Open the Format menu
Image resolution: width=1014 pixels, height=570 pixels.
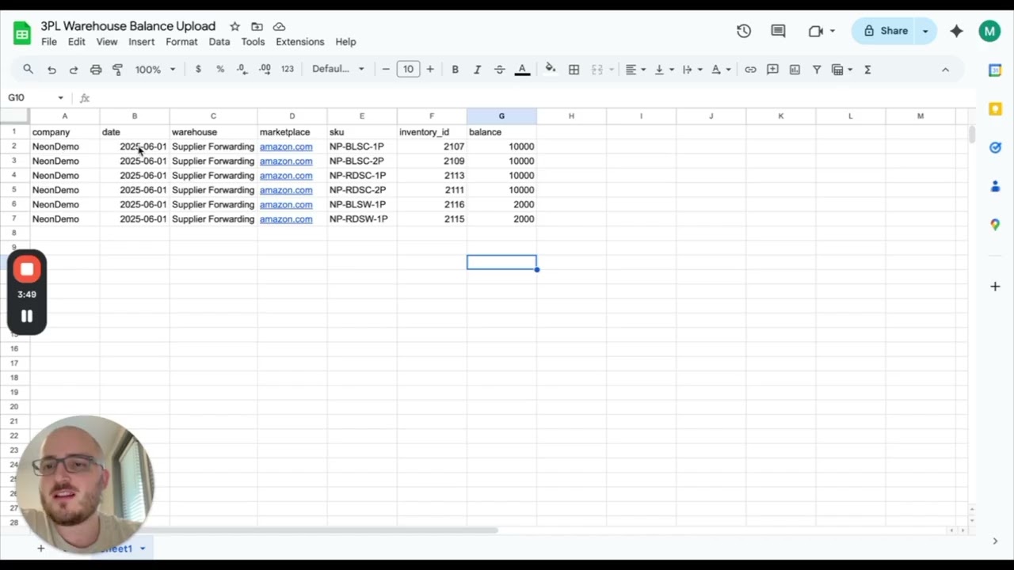coord(181,42)
